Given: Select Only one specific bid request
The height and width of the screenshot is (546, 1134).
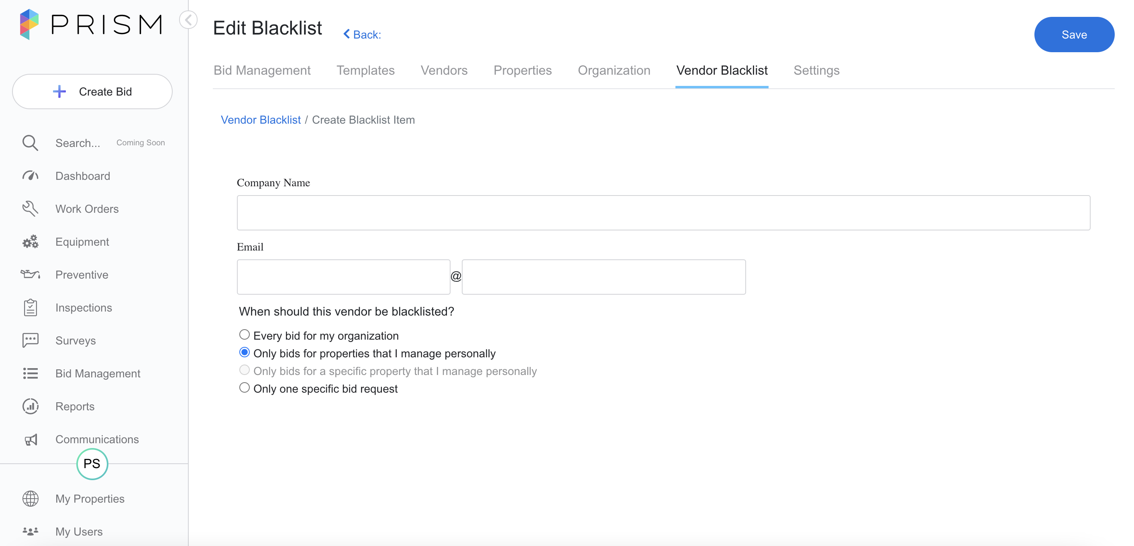Looking at the screenshot, I should [244, 387].
